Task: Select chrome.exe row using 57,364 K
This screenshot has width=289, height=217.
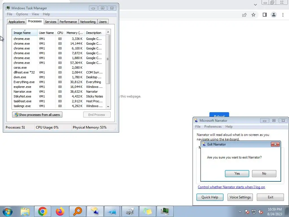Action: 59,63
